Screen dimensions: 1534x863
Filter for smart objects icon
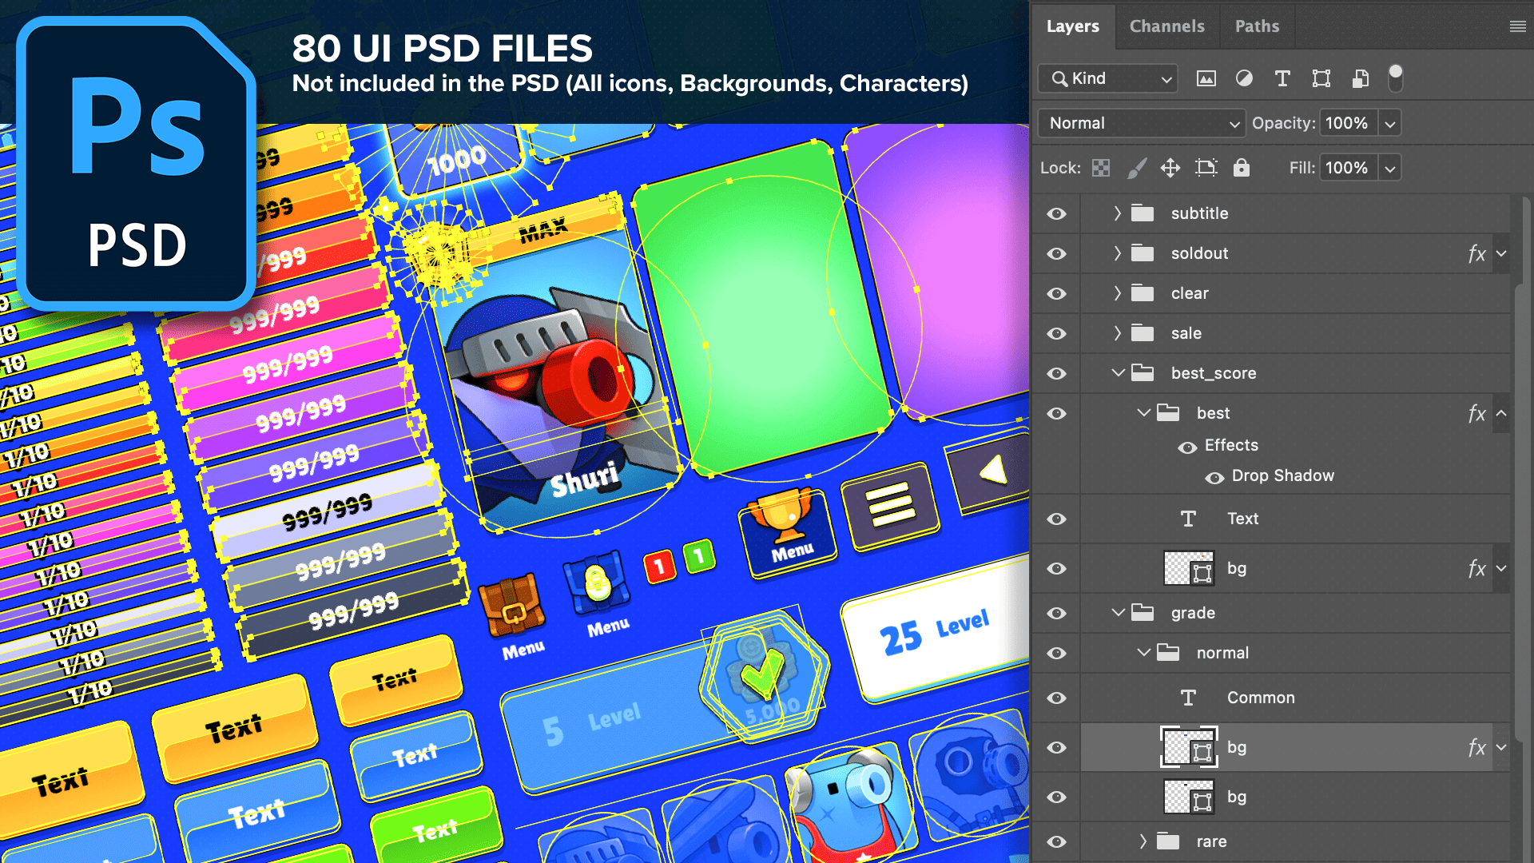point(1360,78)
